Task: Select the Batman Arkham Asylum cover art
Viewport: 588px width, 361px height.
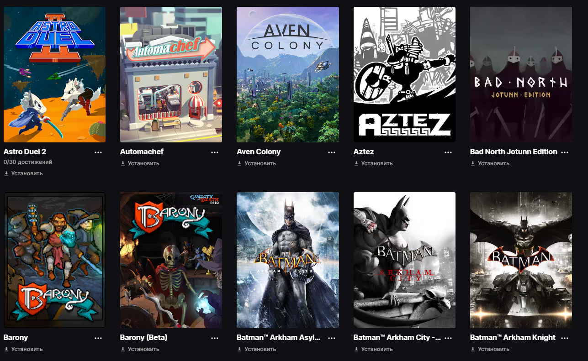Action: click(288, 260)
